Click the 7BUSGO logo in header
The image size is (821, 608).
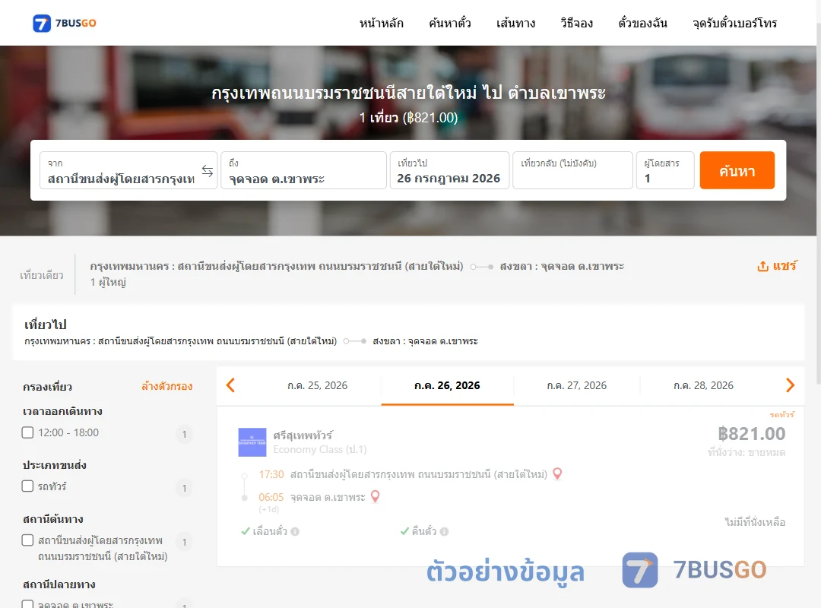65,23
